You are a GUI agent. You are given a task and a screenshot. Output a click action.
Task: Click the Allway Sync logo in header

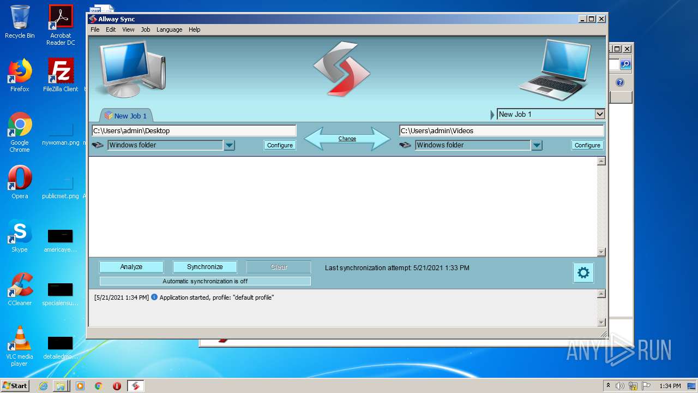342,69
